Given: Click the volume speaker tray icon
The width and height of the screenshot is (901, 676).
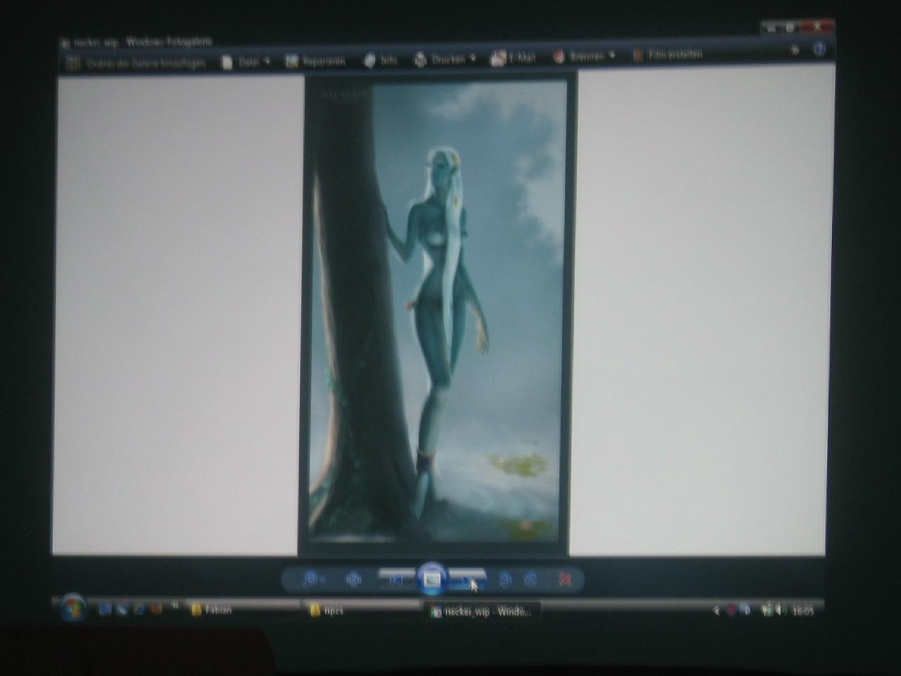Looking at the screenshot, I should pyautogui.click(x=781, y=610).
